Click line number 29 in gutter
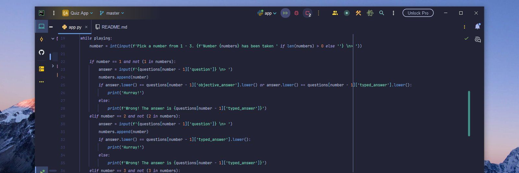This screenshot has width=519, height=173. pos(63,116)
